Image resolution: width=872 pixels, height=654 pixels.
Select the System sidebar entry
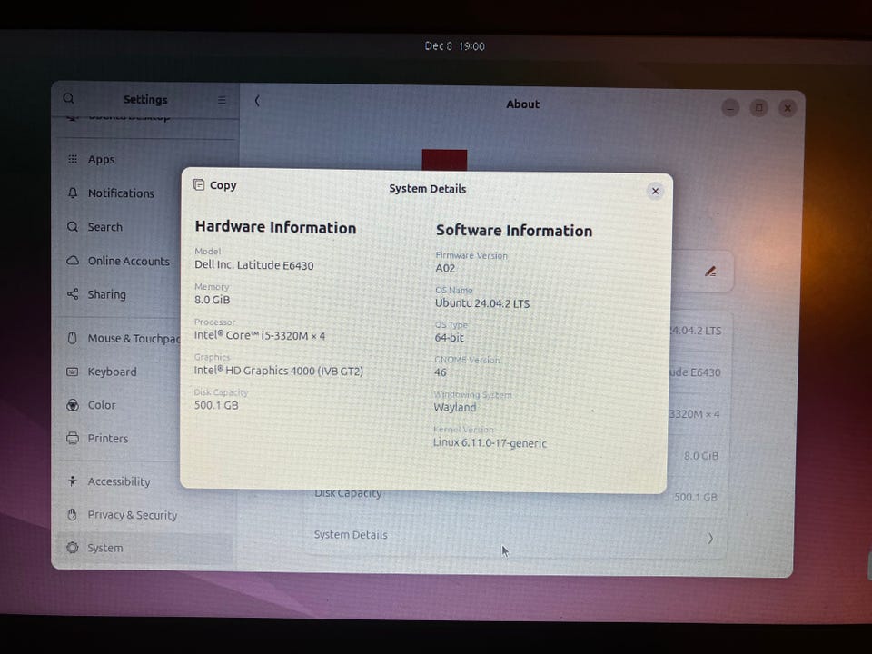pos(104,548)
